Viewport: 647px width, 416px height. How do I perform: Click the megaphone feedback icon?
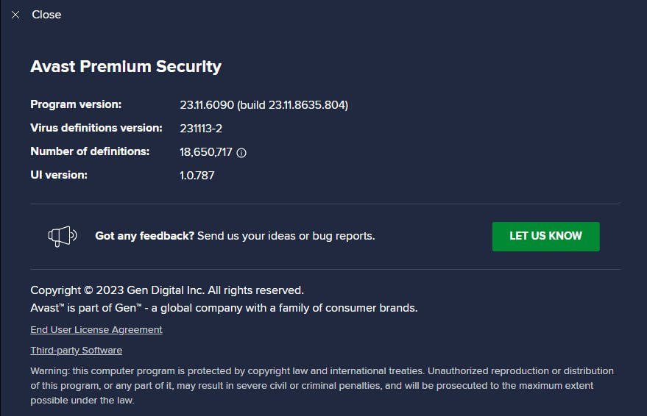click(63, 236)
